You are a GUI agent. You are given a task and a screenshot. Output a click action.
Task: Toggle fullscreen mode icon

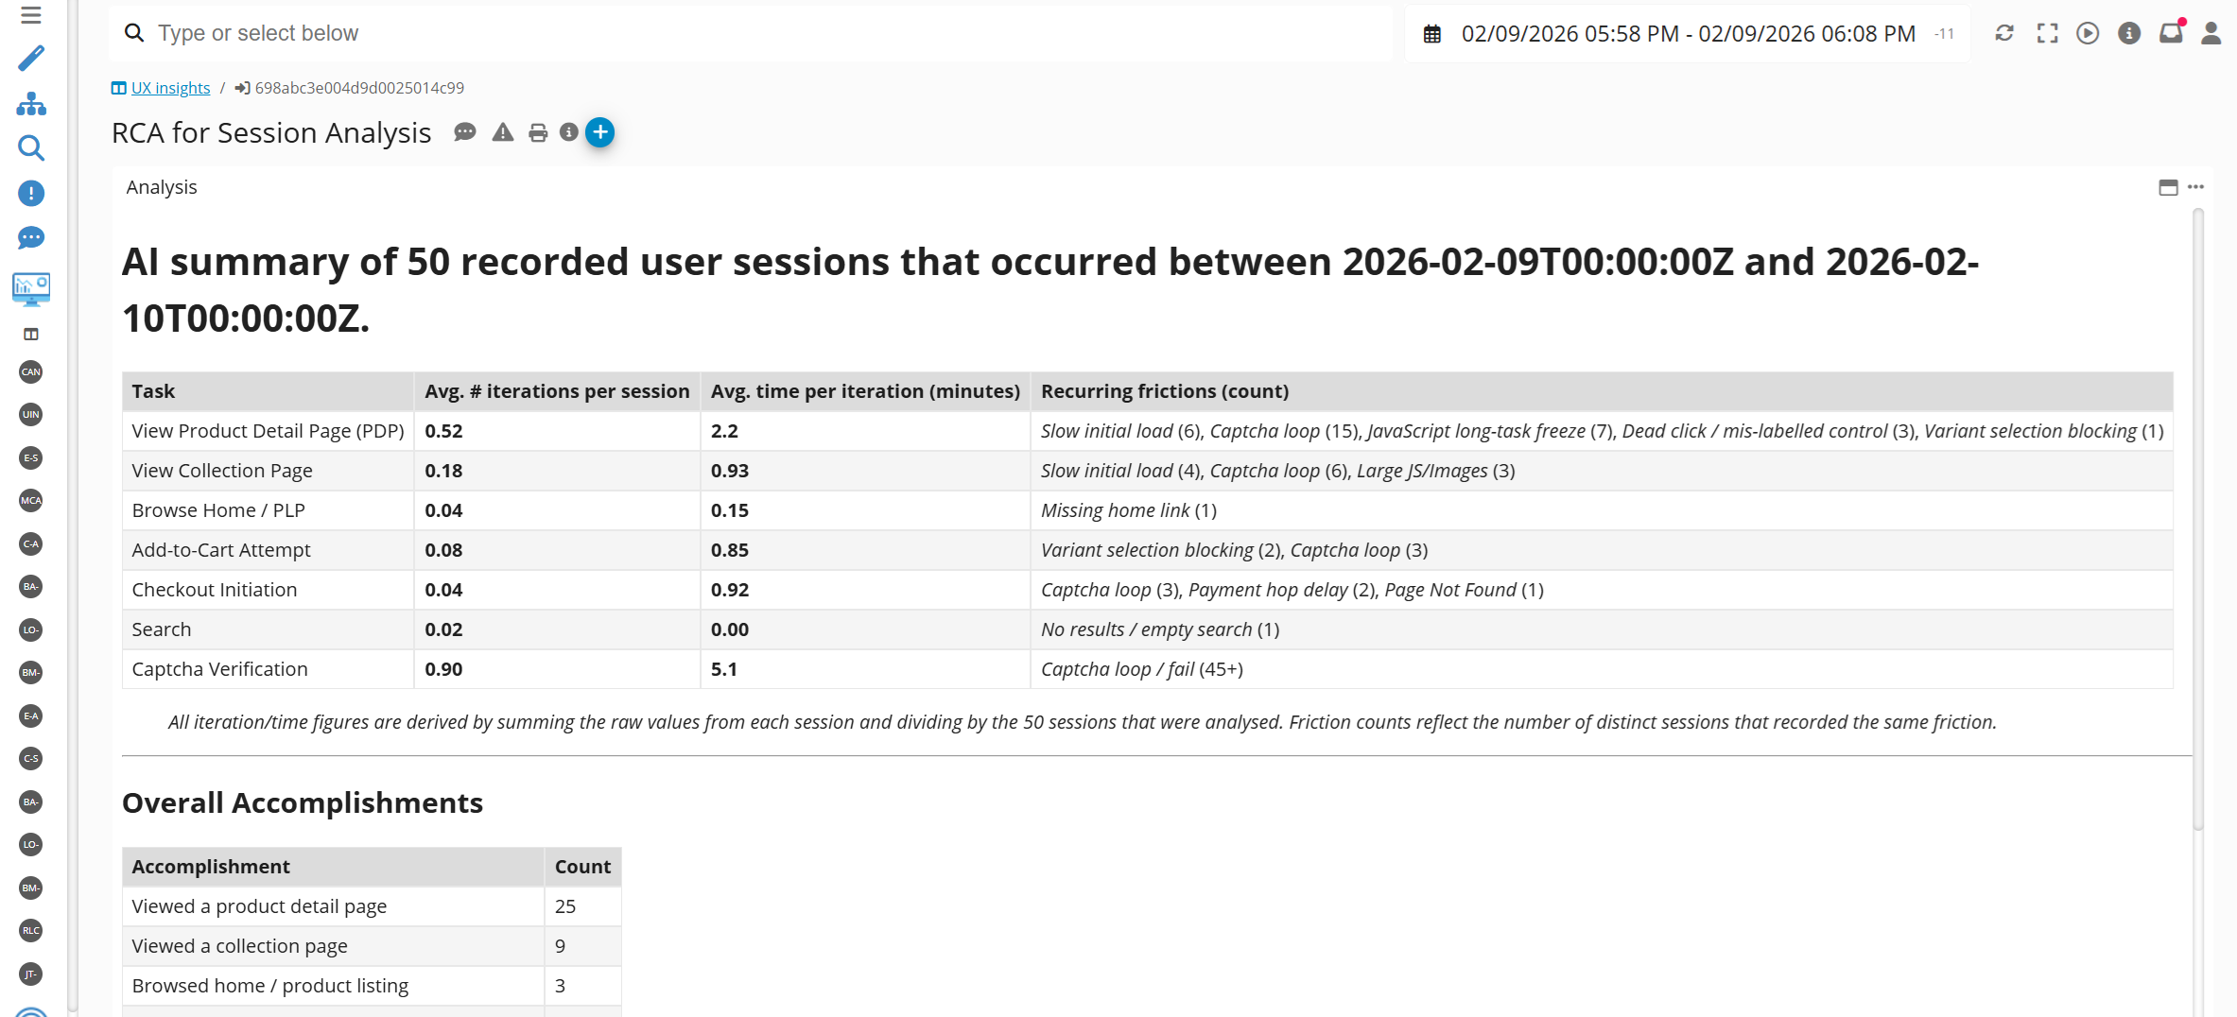pos(2047,34)
